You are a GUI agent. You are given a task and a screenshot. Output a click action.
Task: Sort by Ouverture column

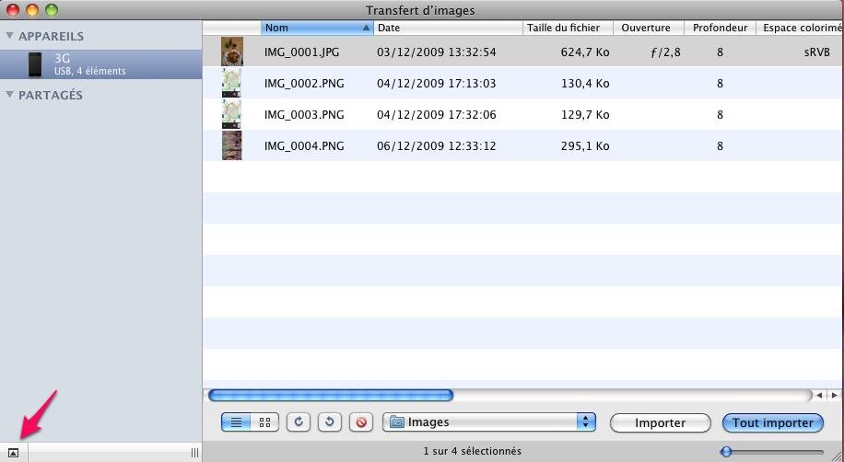pos(648,28)
